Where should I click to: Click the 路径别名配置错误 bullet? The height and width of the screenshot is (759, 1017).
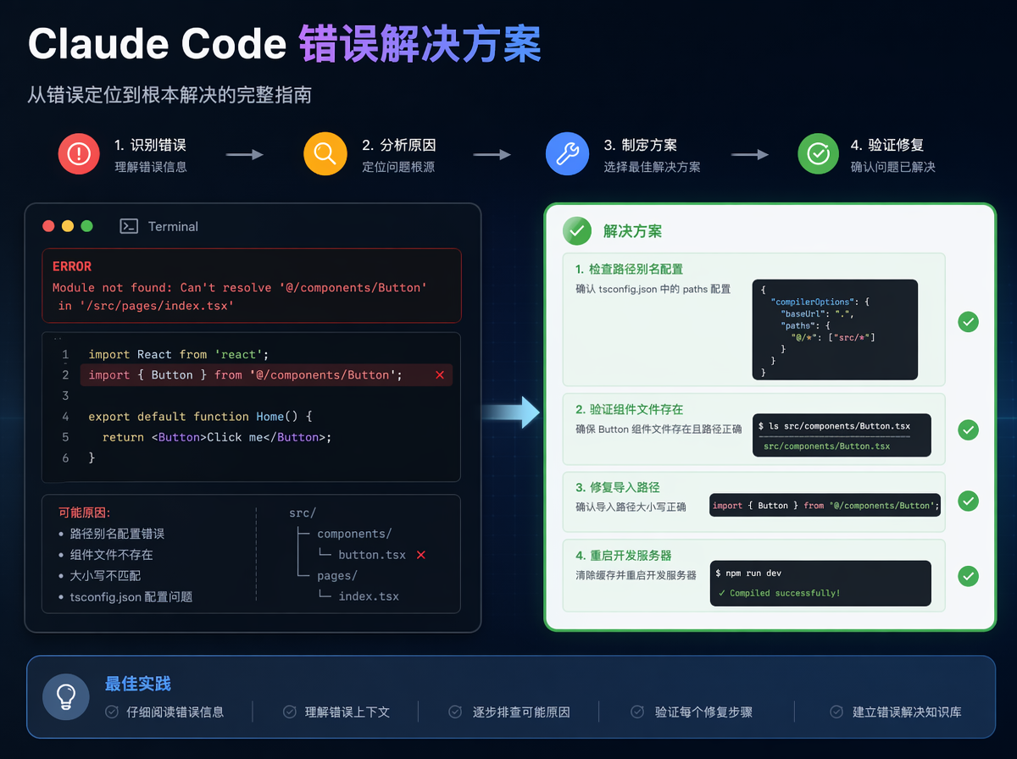coord(117,534)
